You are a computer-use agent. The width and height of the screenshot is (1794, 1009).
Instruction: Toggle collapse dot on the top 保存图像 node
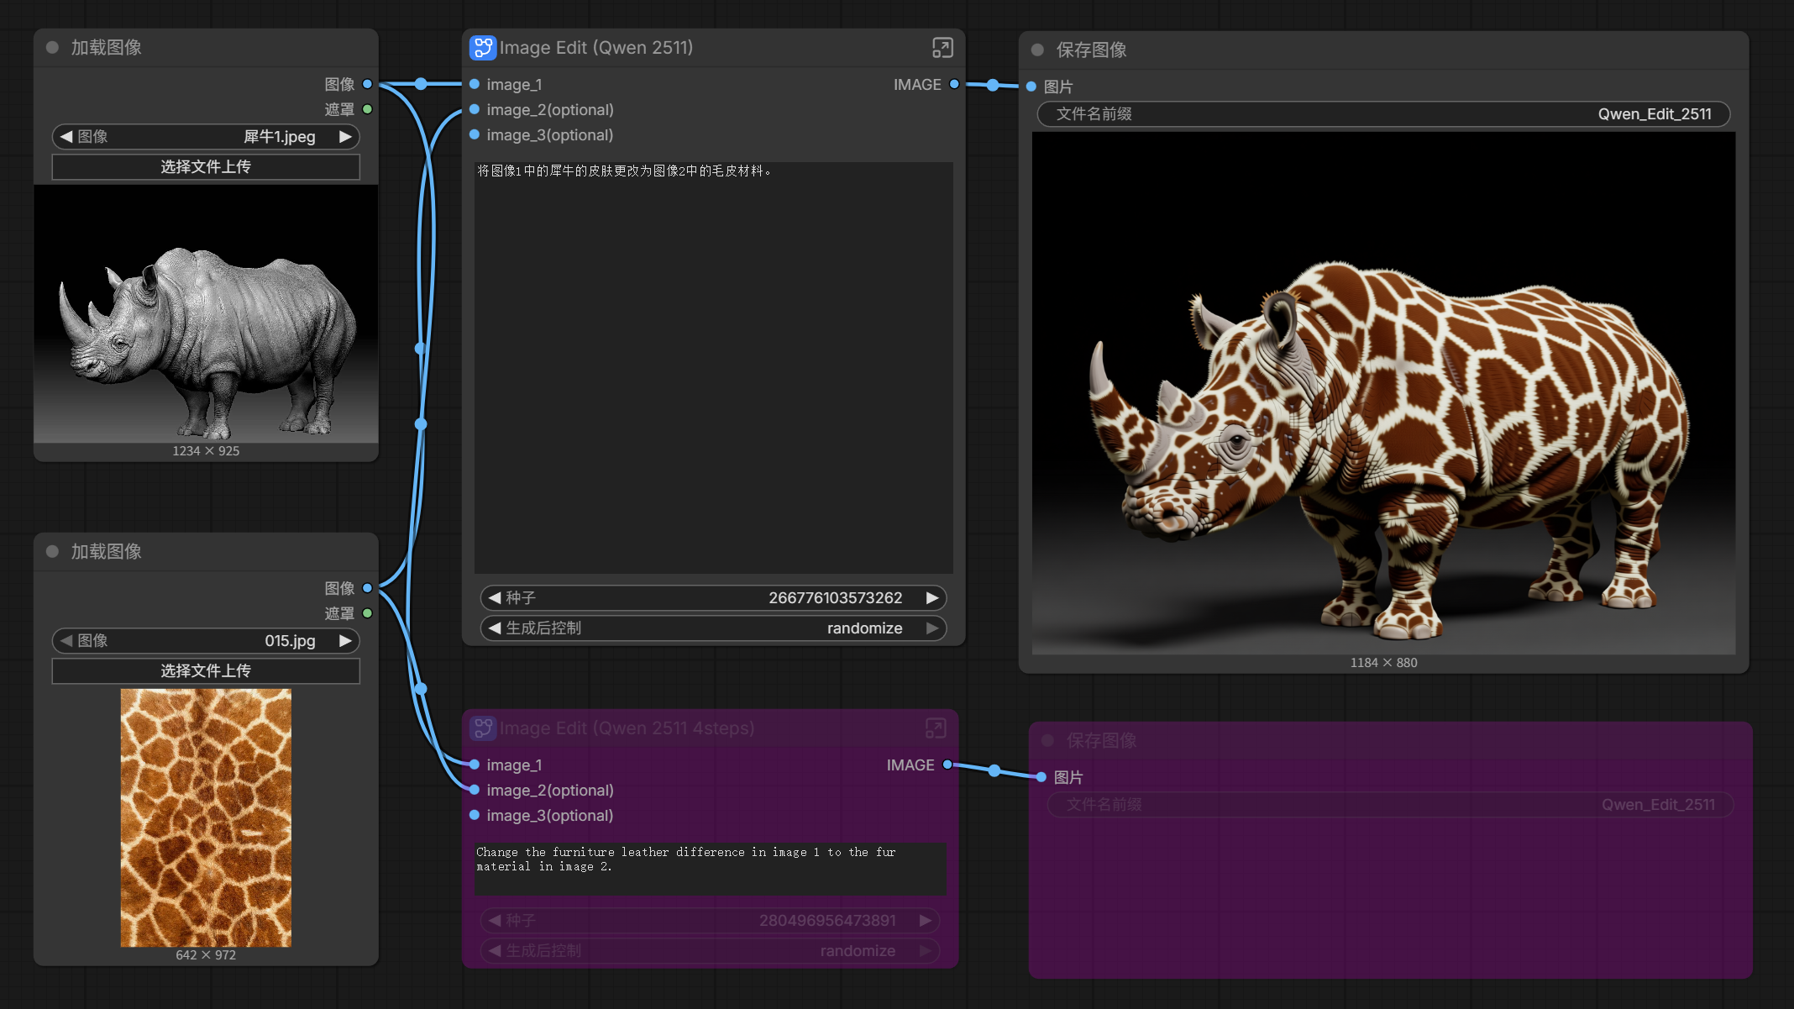1037,50
